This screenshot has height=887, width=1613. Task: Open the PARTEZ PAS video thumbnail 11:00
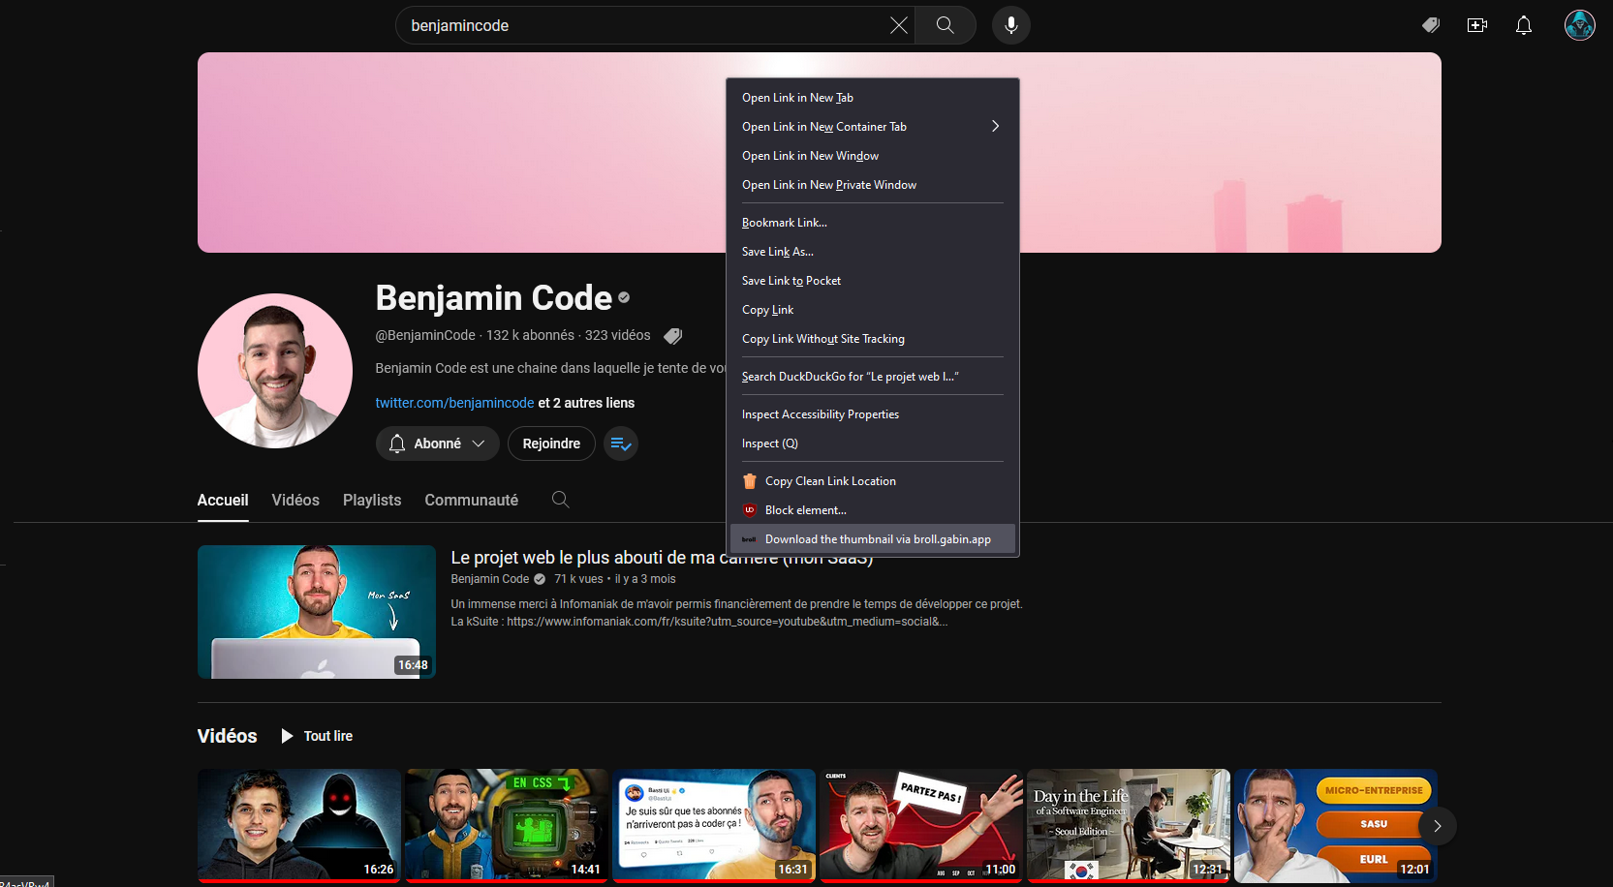(x=921, y=825)
